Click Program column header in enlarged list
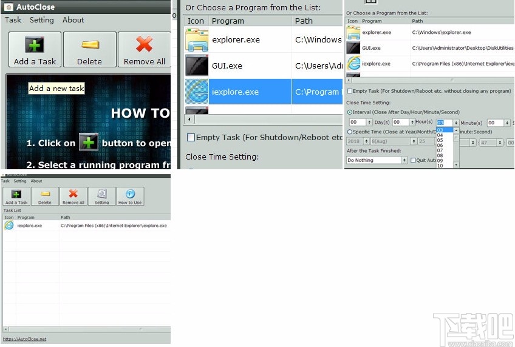The height and width of the screenshot is (347, 515). (x=250, y=21)
